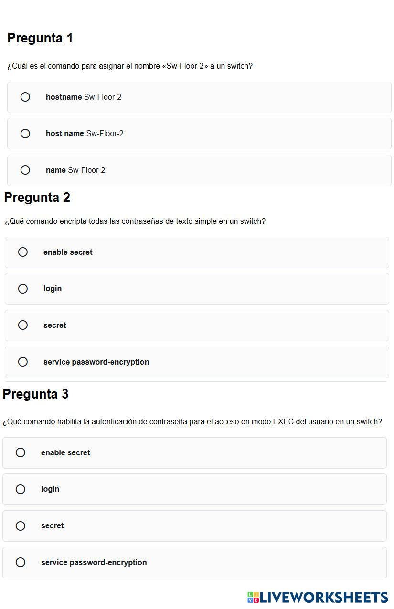Click the Pregunta 3 heading
Viewport: 394px width, 609px height.
(x=36, y=394)
